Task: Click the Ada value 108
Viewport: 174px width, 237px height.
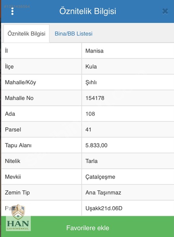Action: tap(90, 114)
